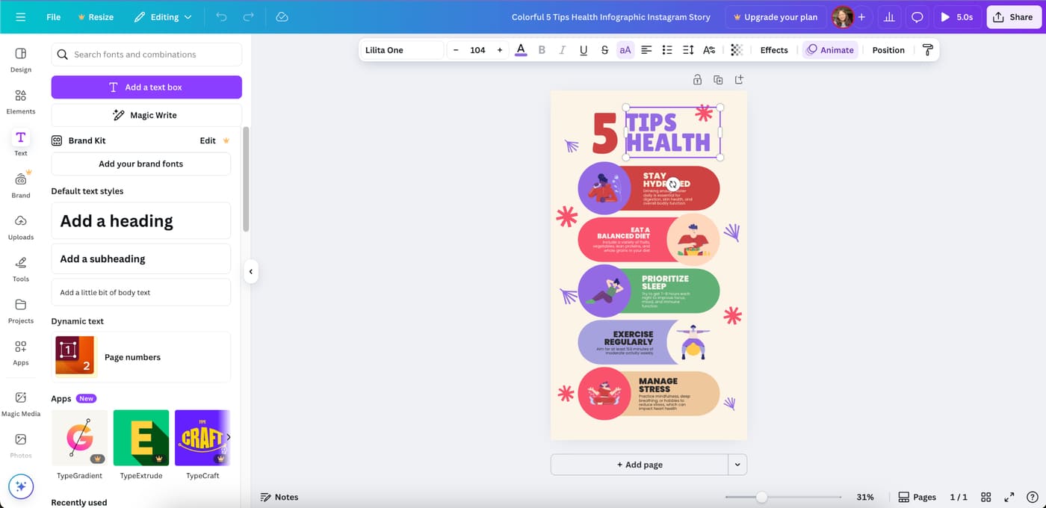This screenshot has height=508, width=1046.
Task: Click the TypeGradient app thumbnail
Action: tap(79, 438)
